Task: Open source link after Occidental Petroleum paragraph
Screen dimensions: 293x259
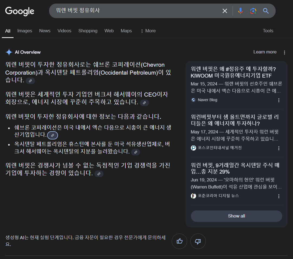Action: 30,81
